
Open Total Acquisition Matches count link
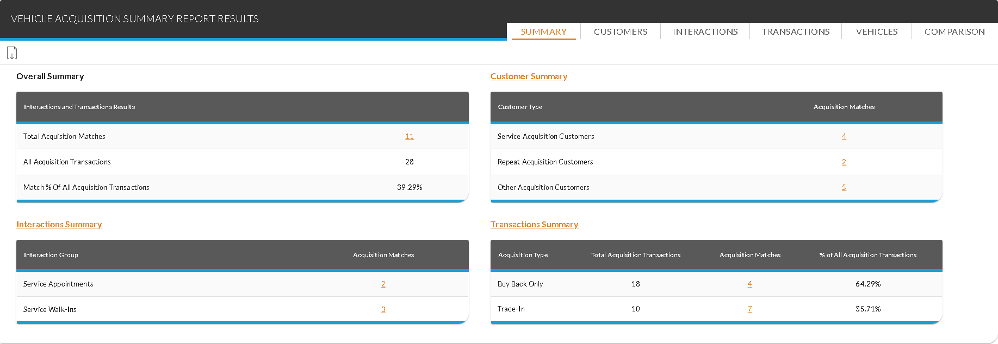[409, 137]
